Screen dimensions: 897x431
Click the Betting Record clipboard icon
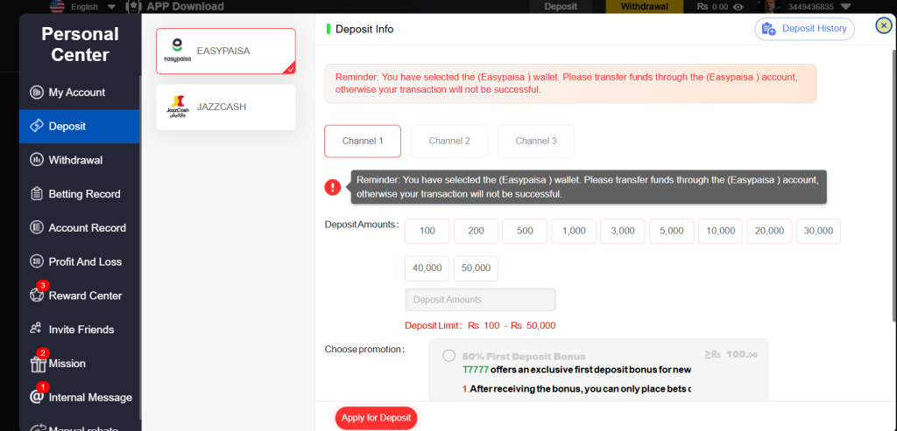tap(37, 194)
